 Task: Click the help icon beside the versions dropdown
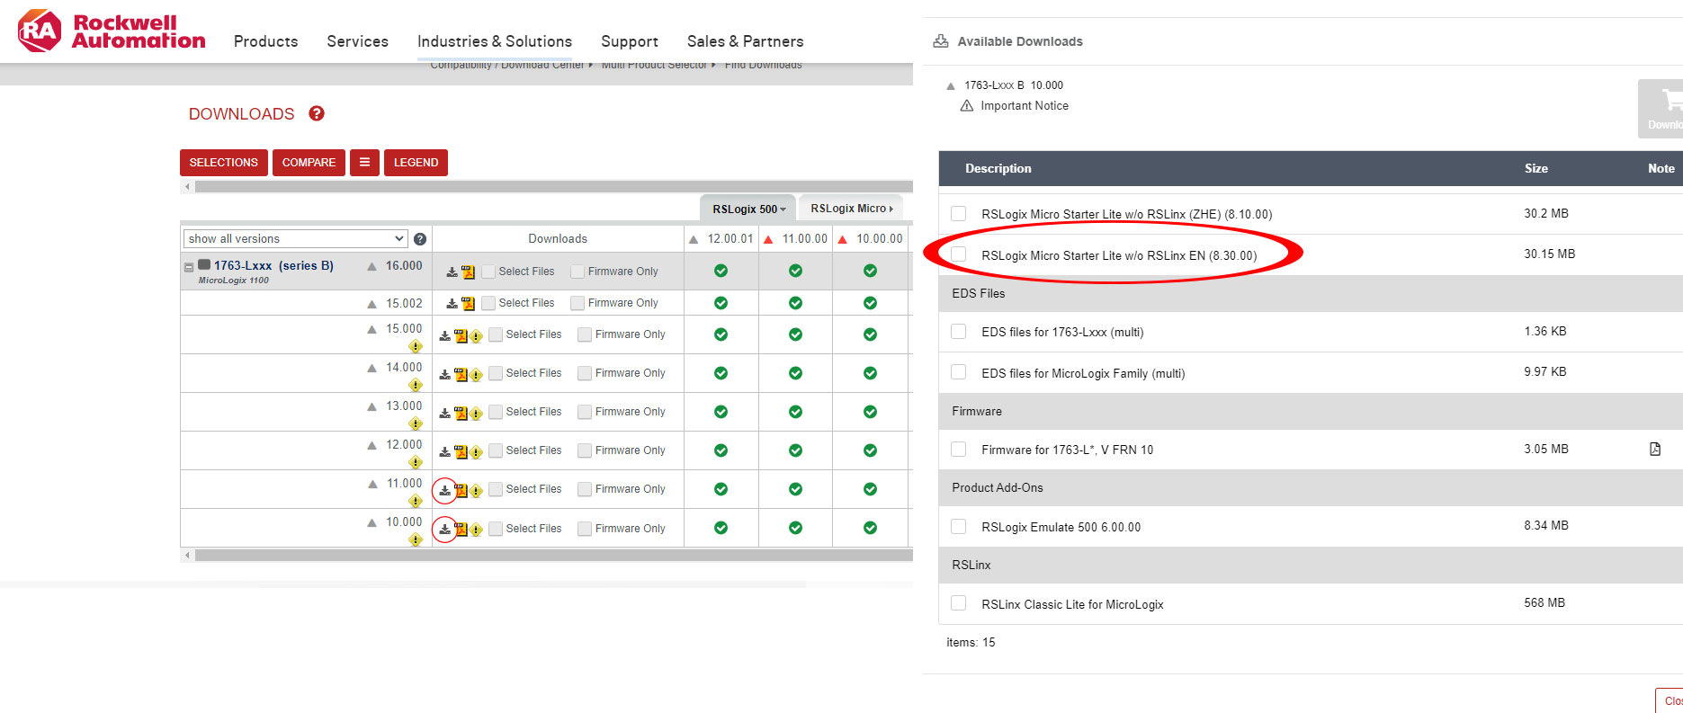(419, 239)
